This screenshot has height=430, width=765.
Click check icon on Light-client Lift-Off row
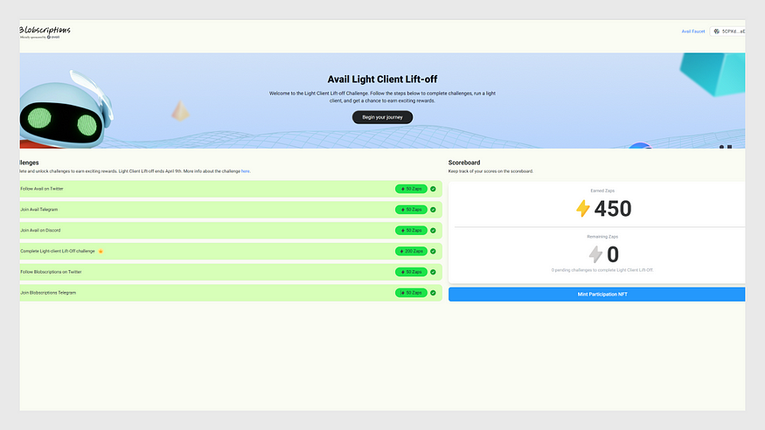coord(433,251)
